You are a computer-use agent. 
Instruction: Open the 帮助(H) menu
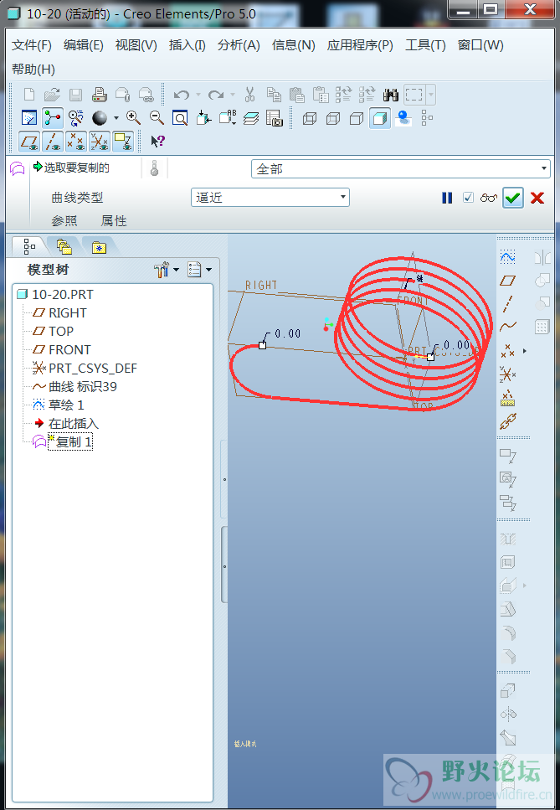coord(33,70)
